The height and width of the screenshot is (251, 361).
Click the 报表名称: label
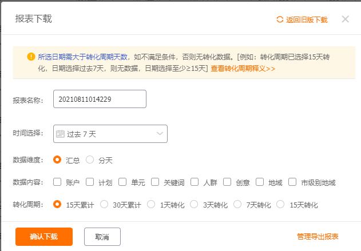pyautogui.click(x=28, y=100)
